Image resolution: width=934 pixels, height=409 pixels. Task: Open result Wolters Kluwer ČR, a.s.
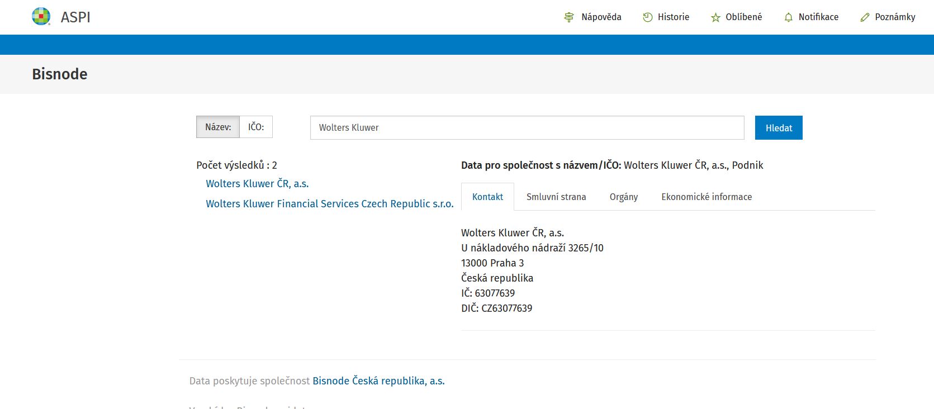[257, 184]
